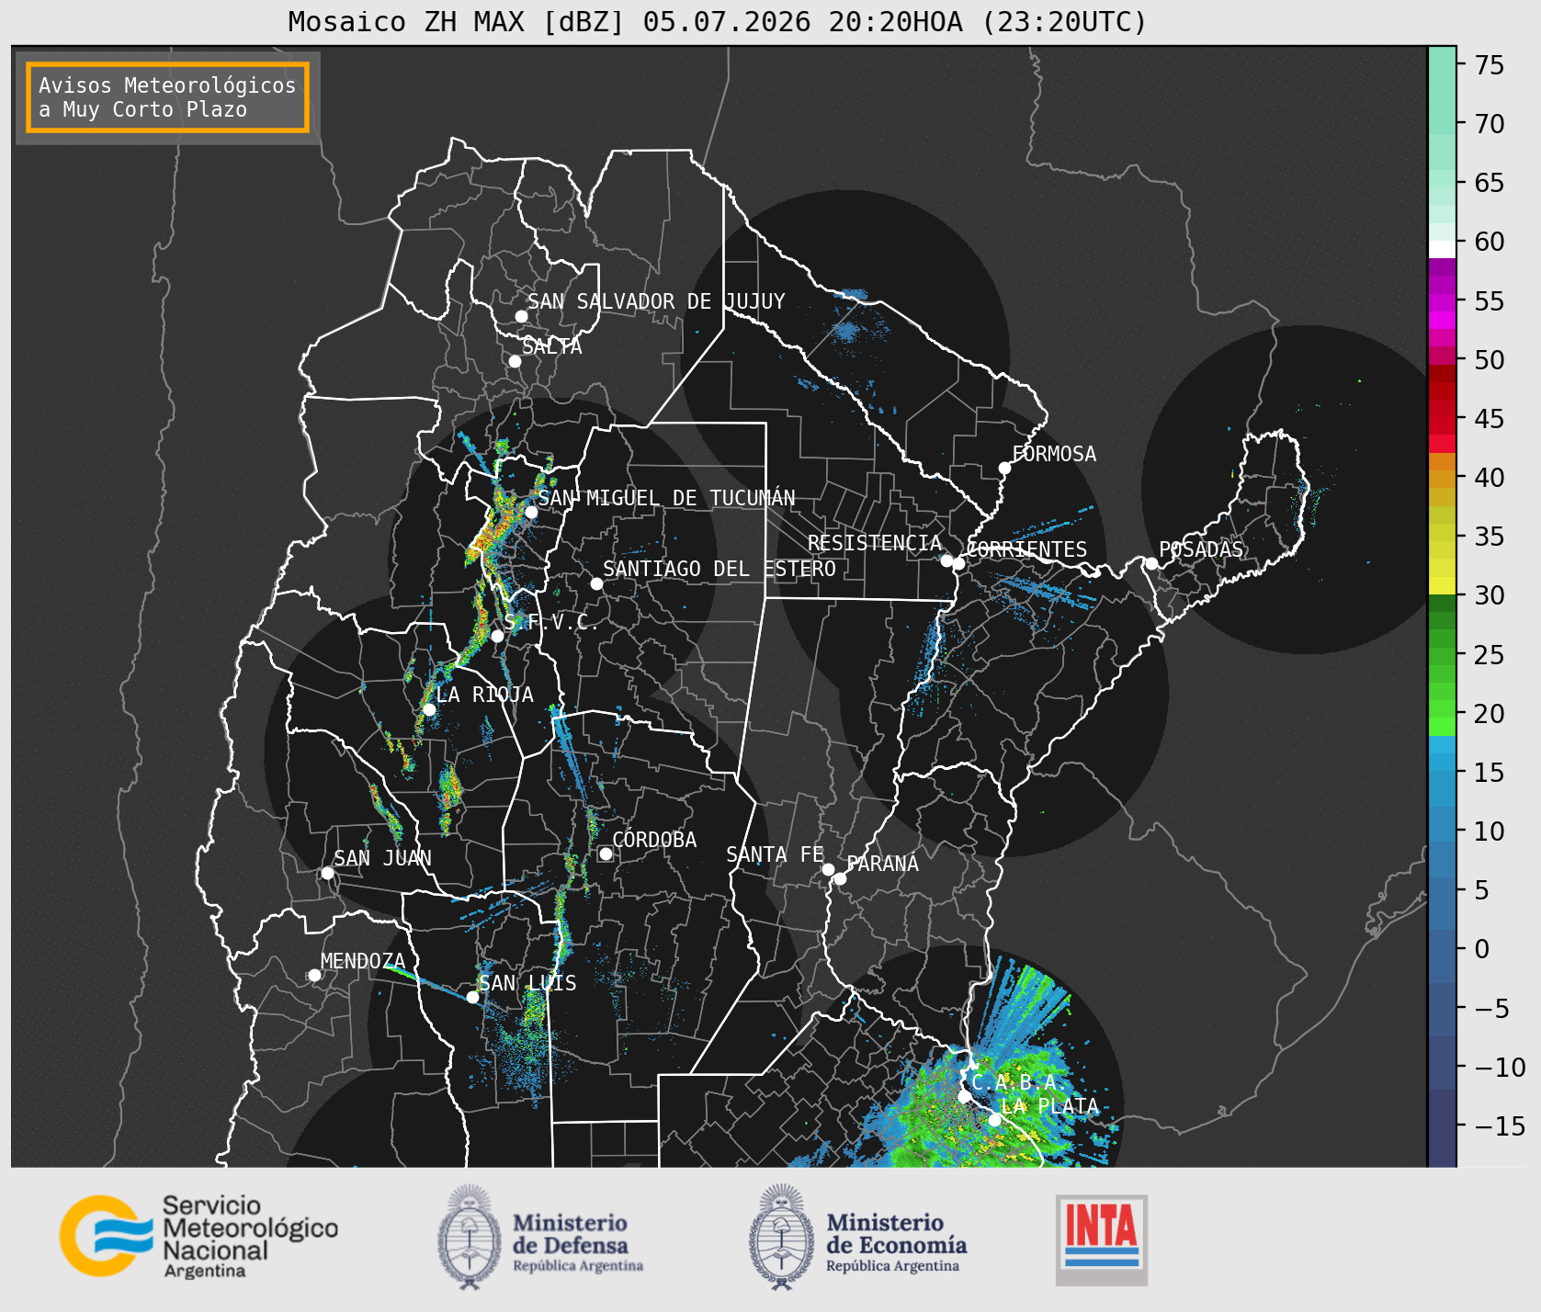This screenshot has height=1312, width=1541.
Task: Open Avisos Meteorológicos a Muy Corto Plazo
Action: point(167,97)
